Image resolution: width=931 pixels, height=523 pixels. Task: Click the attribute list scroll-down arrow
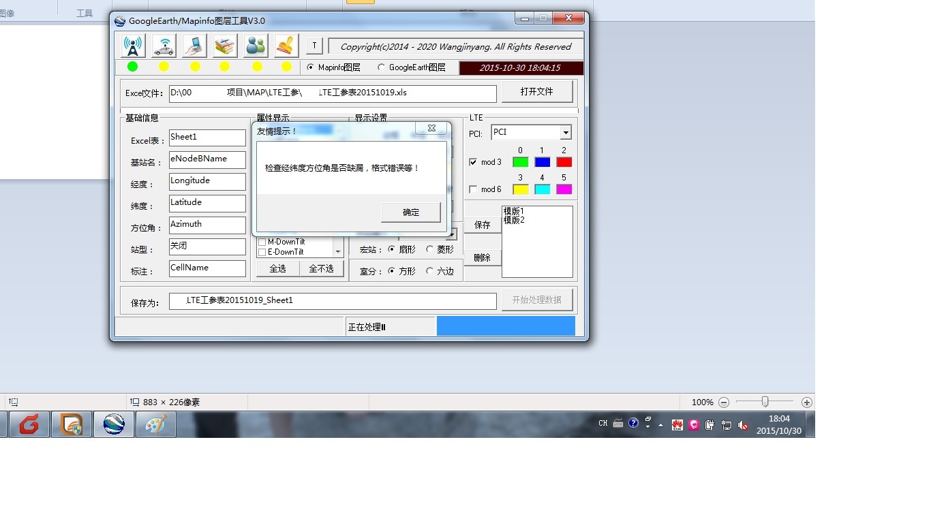coord(338,252)
